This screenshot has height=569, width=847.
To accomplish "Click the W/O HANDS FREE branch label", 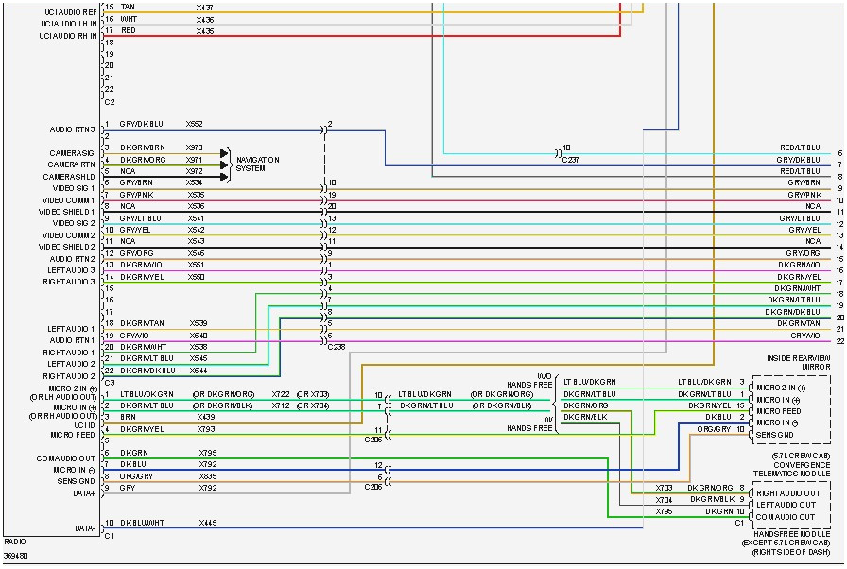I will (x=529, y=382).
